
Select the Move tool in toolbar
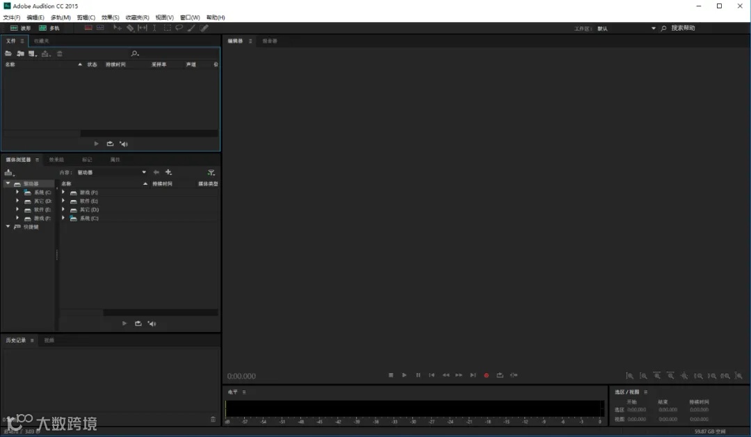click(x=118, y=28)
